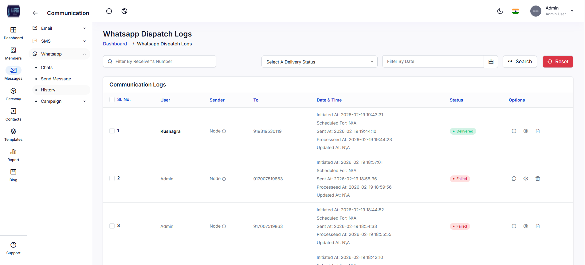Tick the select-all checkbox next to SL No.
Image resolution: width=585 pixels, height=265 pixels.
click(112, 100)
